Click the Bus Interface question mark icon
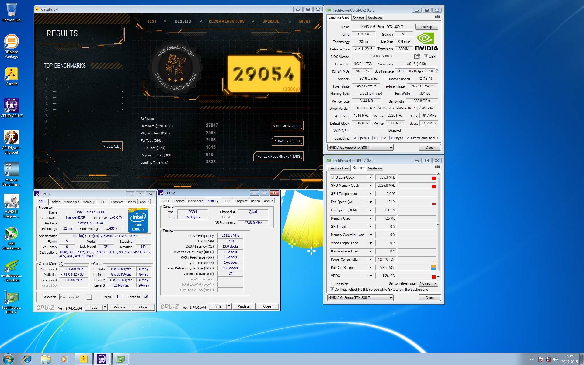Screen dimensions: 584x365 click(x=437, y=71)
